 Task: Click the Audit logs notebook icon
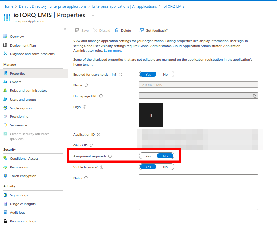(x=5, y=212)
